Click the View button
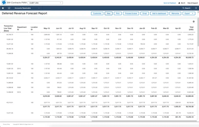Viewport: 199px width, 127px height. coord(108,14)
